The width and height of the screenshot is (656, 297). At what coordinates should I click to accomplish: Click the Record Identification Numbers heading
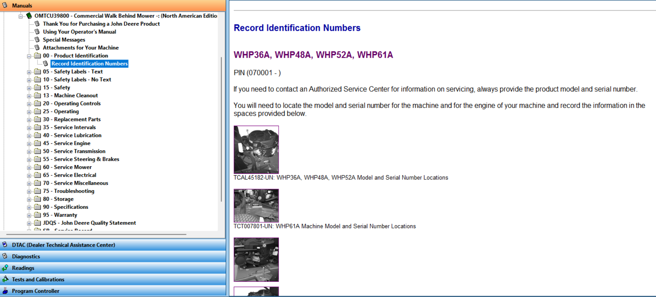tap(297, 28)
